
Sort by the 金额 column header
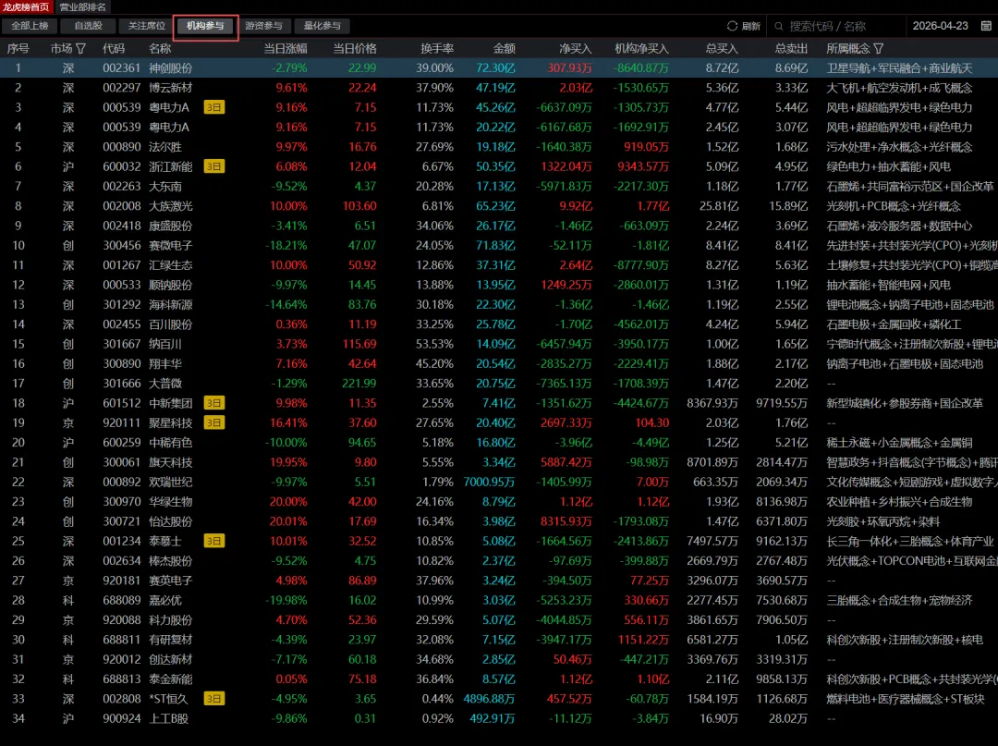(505, 48)
